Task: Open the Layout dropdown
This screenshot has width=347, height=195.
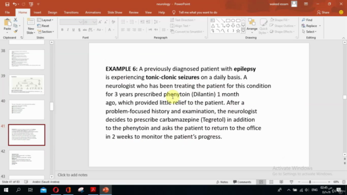Action: click(45, 20)
